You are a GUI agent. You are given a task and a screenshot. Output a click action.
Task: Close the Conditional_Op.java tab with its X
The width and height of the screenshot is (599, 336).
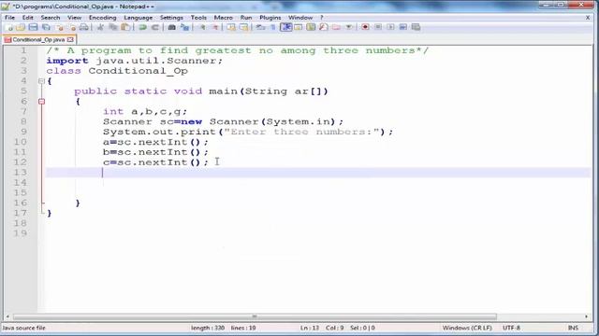pos(70,39)
